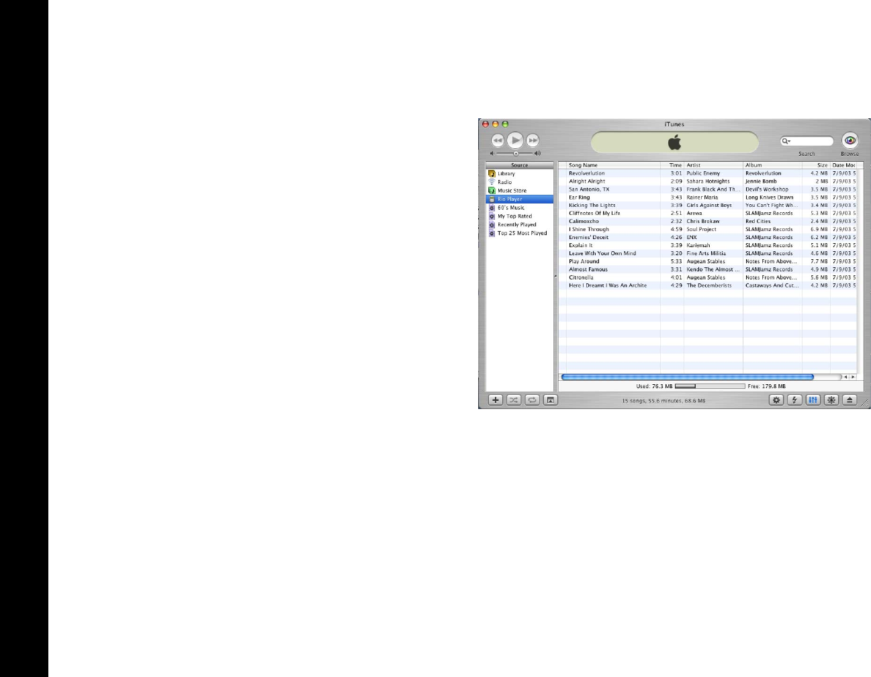The height and width of the screenshot is (677, 871).
Task: Select the song San Antonio, TX
Action: click(589, 189)
